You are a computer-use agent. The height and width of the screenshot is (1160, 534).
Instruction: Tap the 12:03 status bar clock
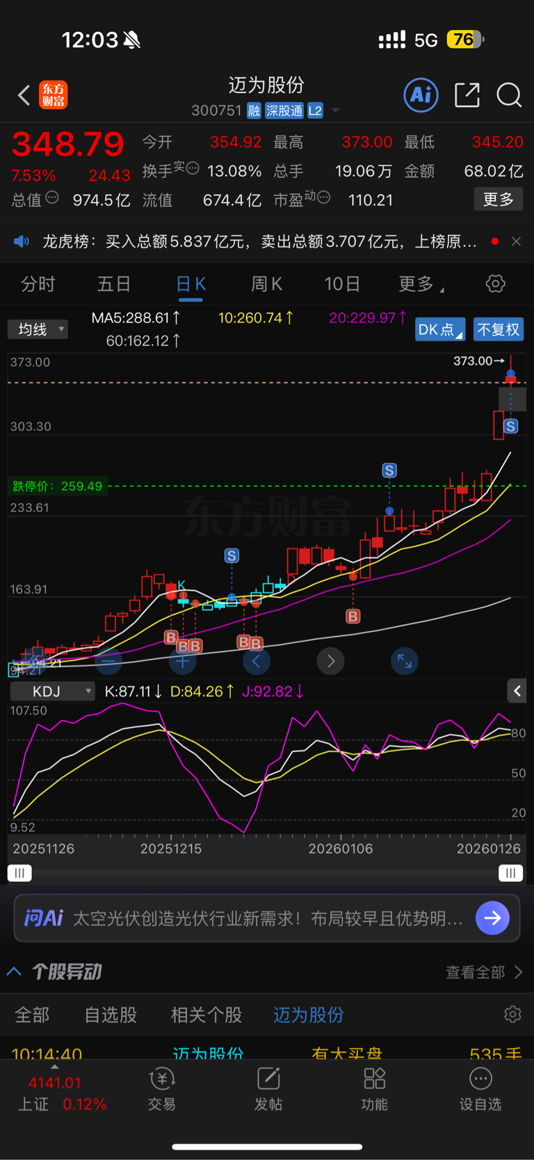(90, 40)
